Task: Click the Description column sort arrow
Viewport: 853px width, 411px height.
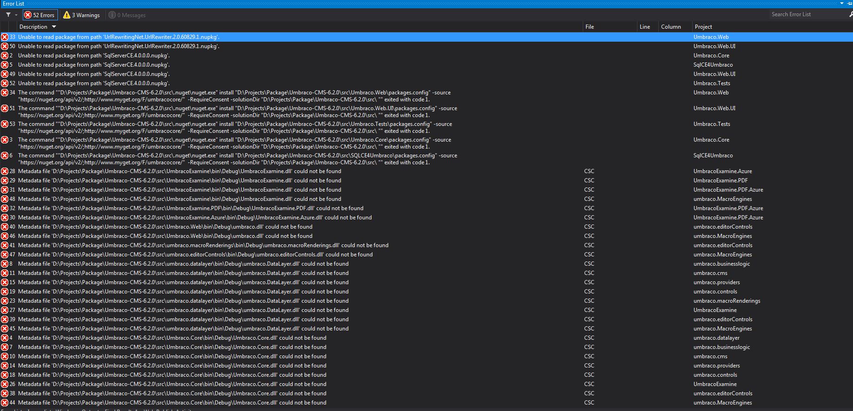Action: (x=54, y=27)
